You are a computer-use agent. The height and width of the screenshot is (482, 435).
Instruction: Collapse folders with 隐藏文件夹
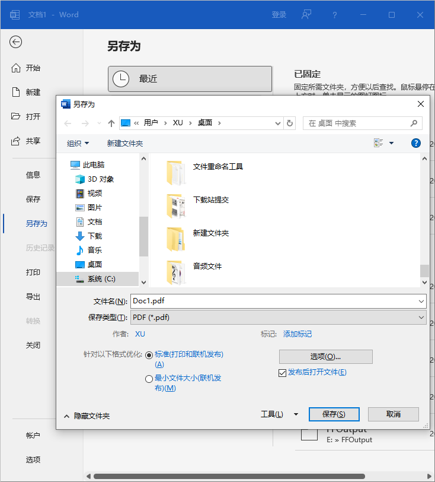[87, 416]
